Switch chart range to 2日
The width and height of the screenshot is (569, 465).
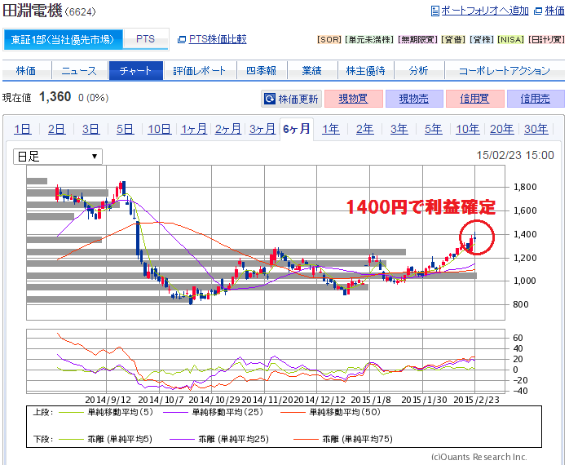[x=56, y=129]
